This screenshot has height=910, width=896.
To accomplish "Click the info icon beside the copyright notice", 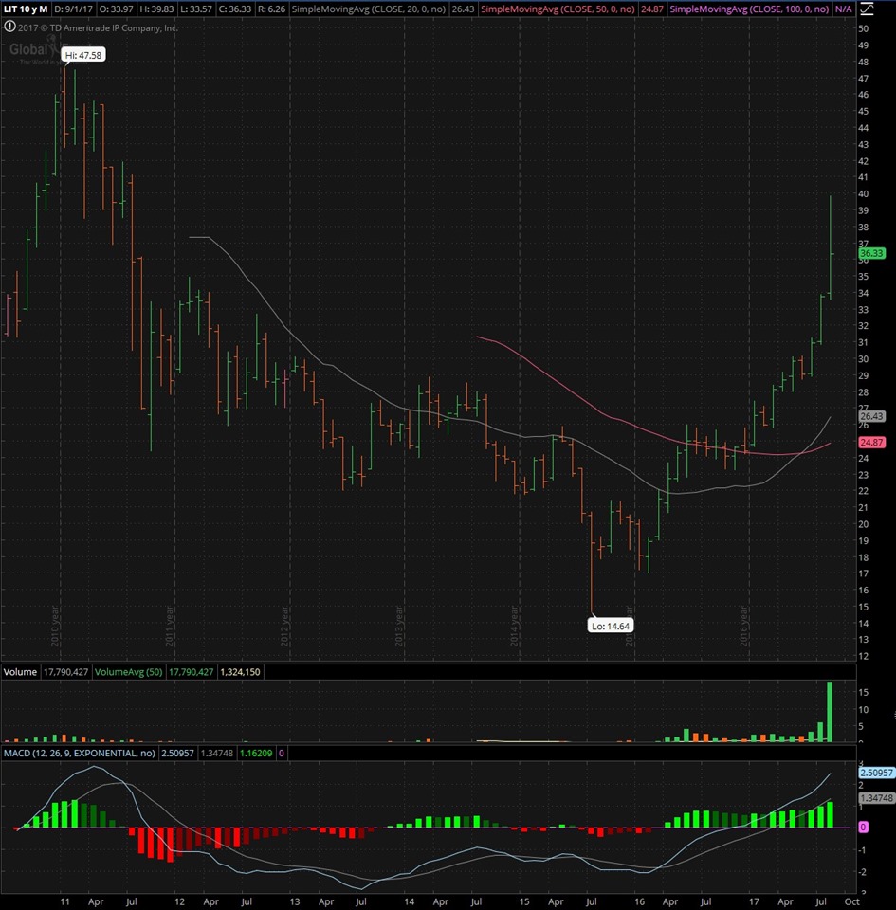I will coord(9,27).
